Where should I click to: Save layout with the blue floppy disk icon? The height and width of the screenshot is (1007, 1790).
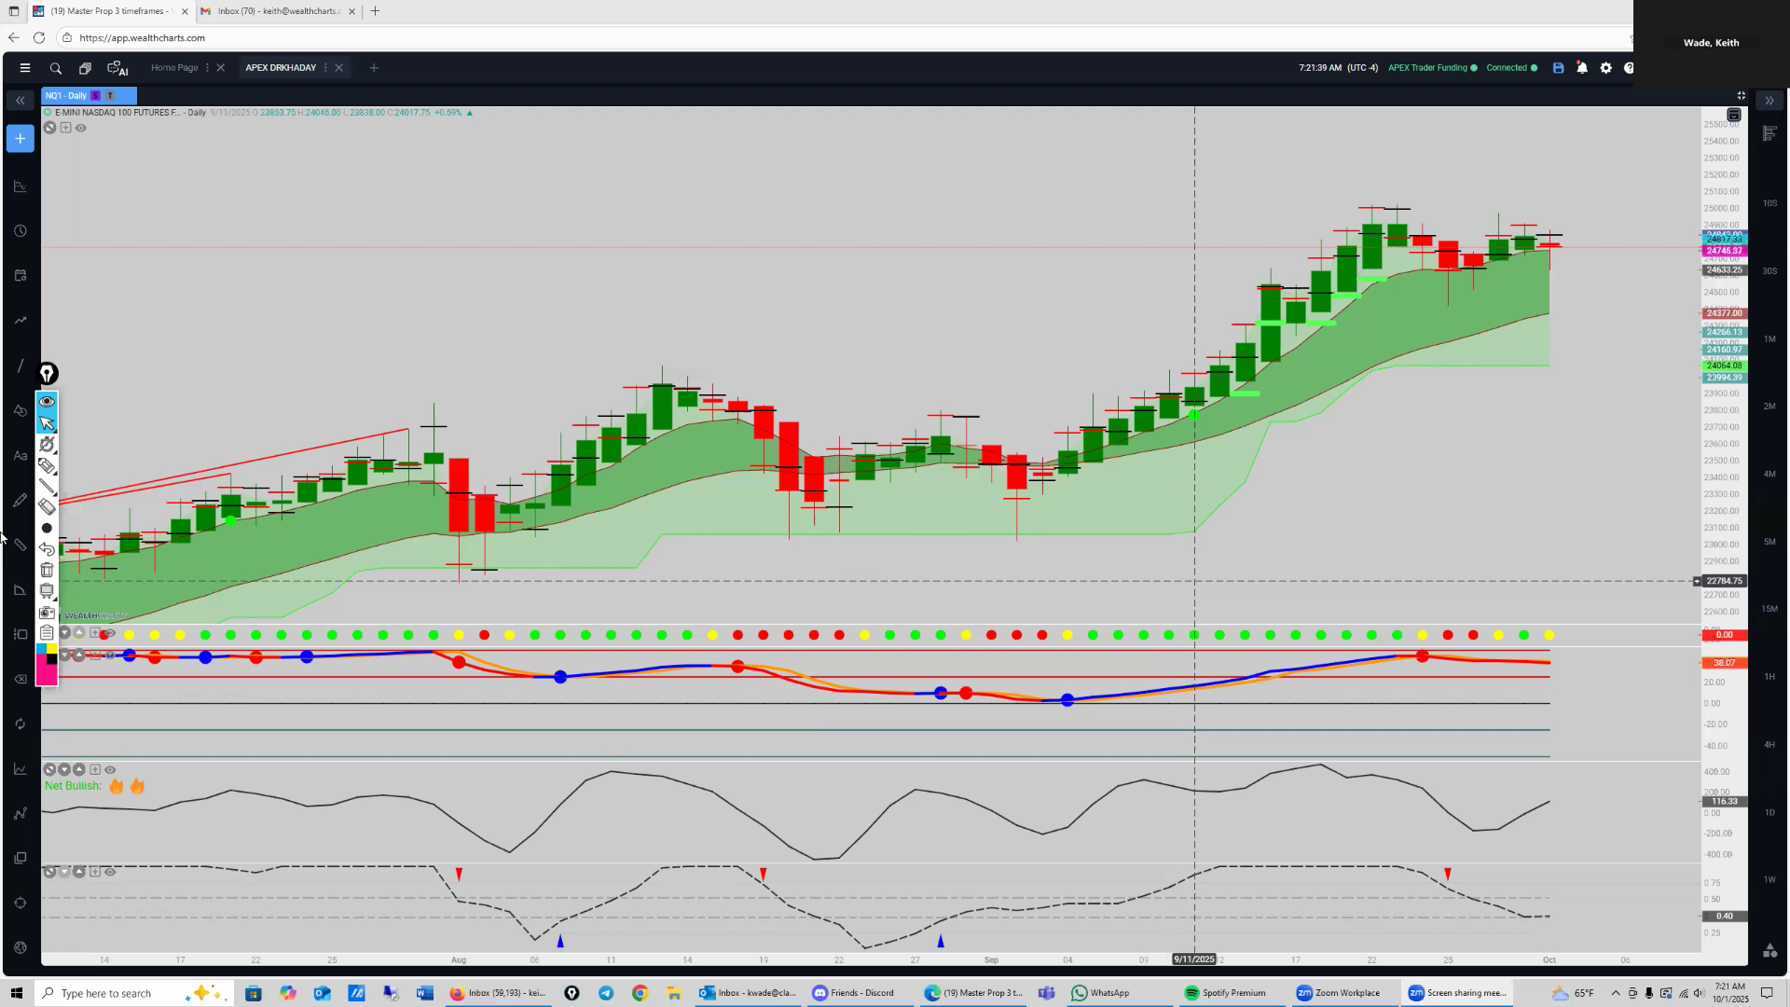[x=1558, y=68]
